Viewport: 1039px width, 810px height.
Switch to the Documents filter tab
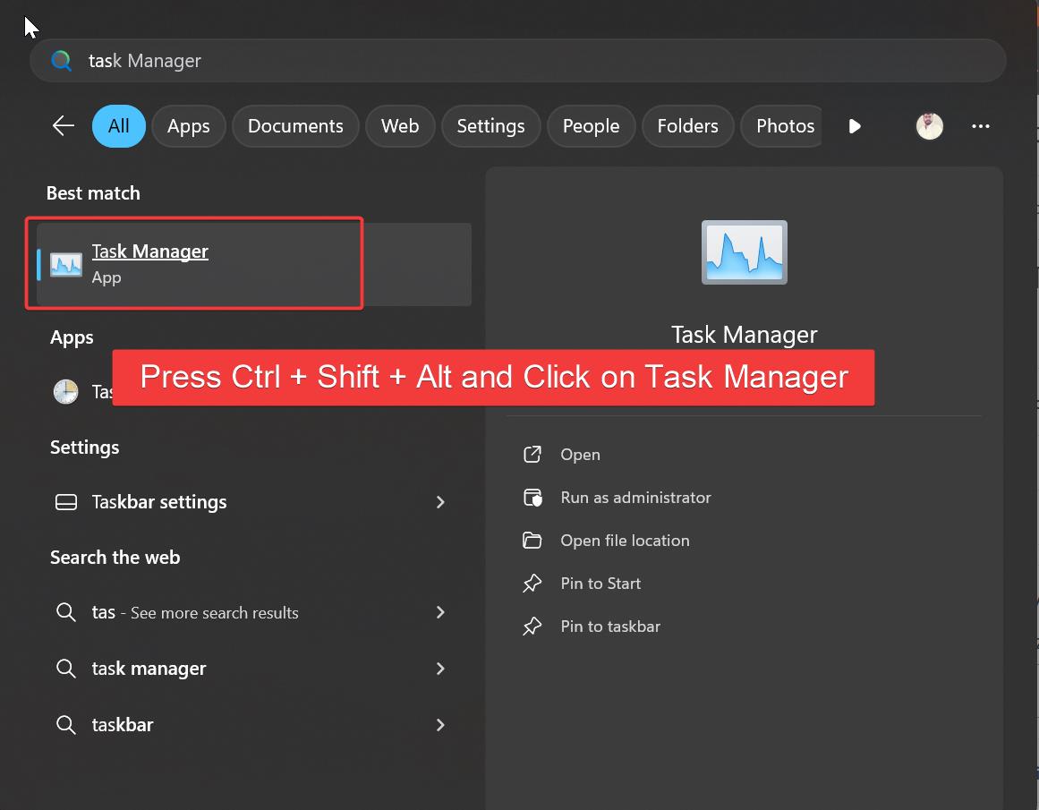295,126
